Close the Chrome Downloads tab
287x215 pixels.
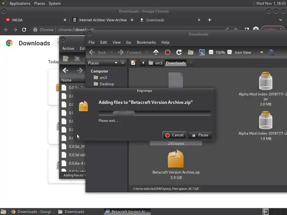point(199,20)
